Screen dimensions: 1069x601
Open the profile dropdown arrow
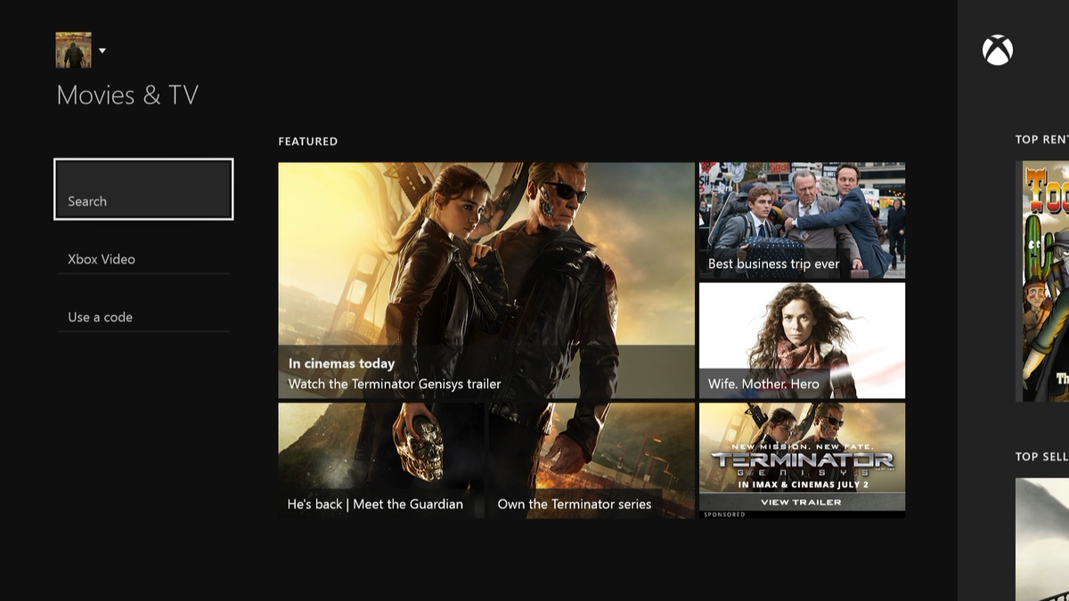click(102, 51)
